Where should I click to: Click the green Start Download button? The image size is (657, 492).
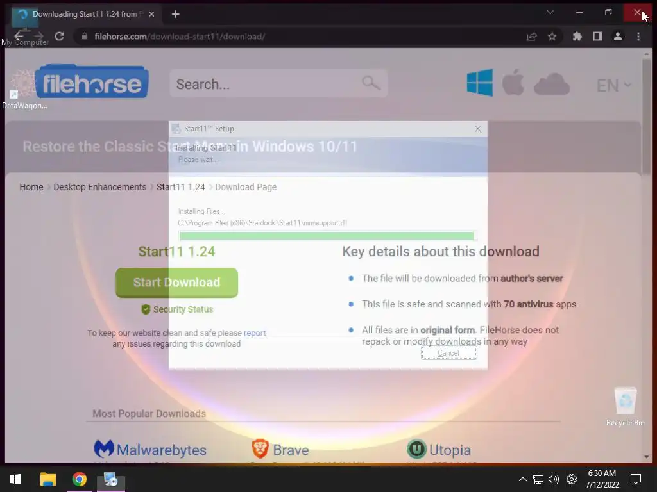tap(177, 283)
